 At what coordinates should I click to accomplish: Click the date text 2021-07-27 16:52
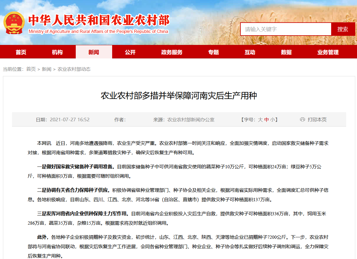point(70,120)
